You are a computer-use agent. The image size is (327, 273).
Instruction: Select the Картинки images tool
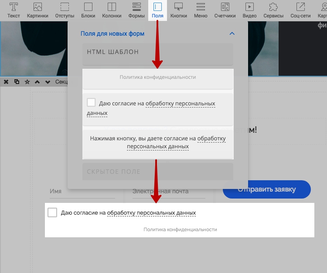pyautogui.click(x=37, y=10)
